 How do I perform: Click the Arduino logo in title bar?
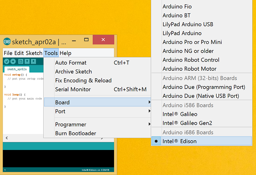[7, 42]
